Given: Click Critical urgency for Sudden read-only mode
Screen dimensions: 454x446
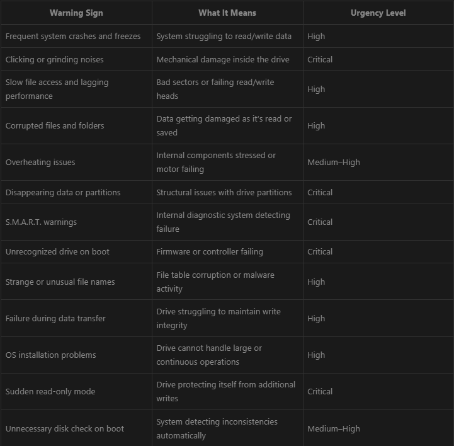Looking at the screenshot, I should tap(320, 391).
